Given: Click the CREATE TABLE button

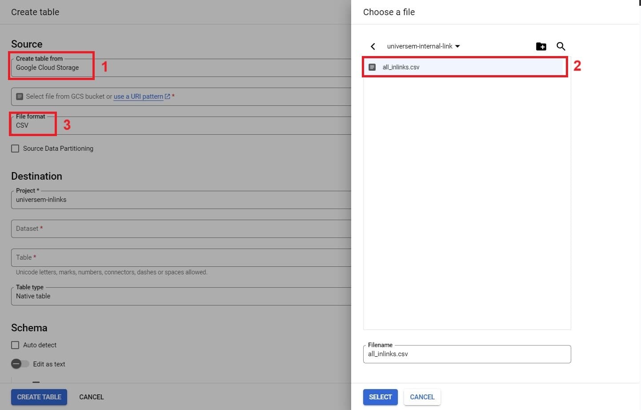Looking at the screenshot, I should point(39,397).
